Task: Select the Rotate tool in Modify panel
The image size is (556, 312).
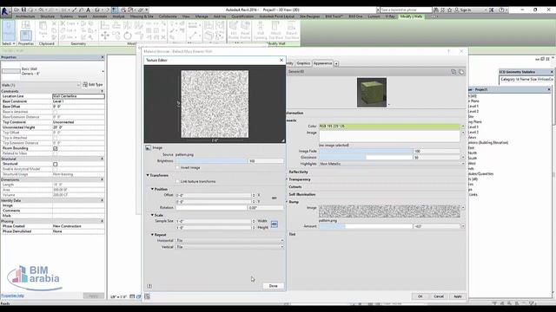Action: tap(128, 36)
